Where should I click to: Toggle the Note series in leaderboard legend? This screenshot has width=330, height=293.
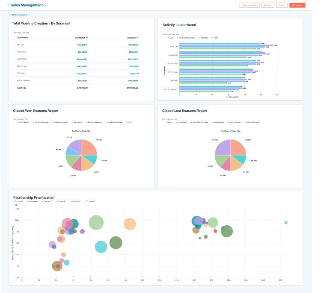click(215, 38)
